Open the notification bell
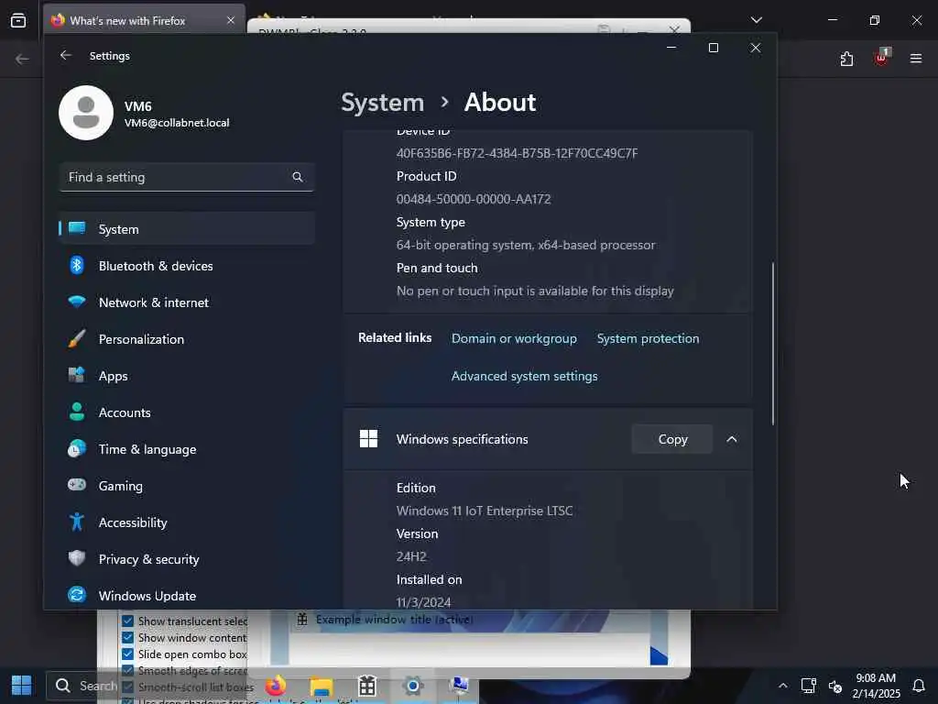The width and height of the screenshot is (938, 704). 919,686
